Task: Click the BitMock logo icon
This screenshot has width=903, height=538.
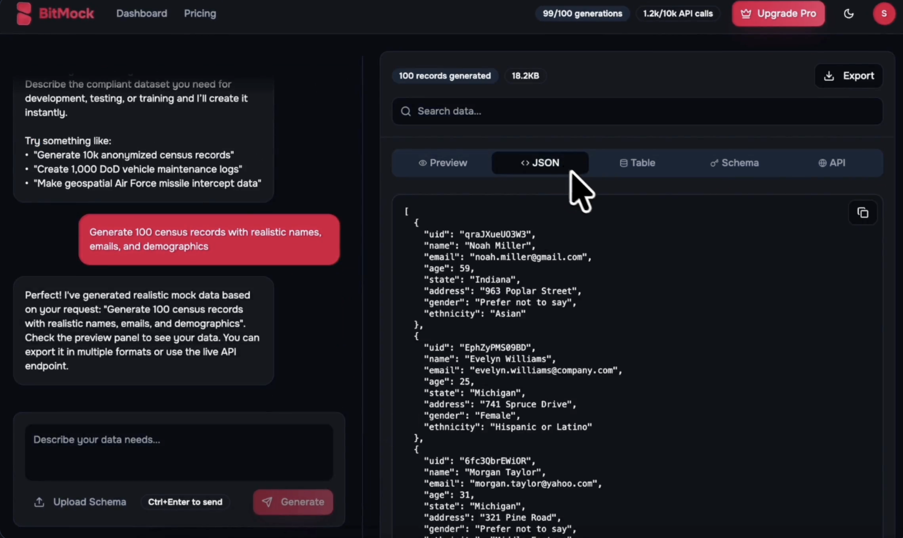Action: pos(23,13)
